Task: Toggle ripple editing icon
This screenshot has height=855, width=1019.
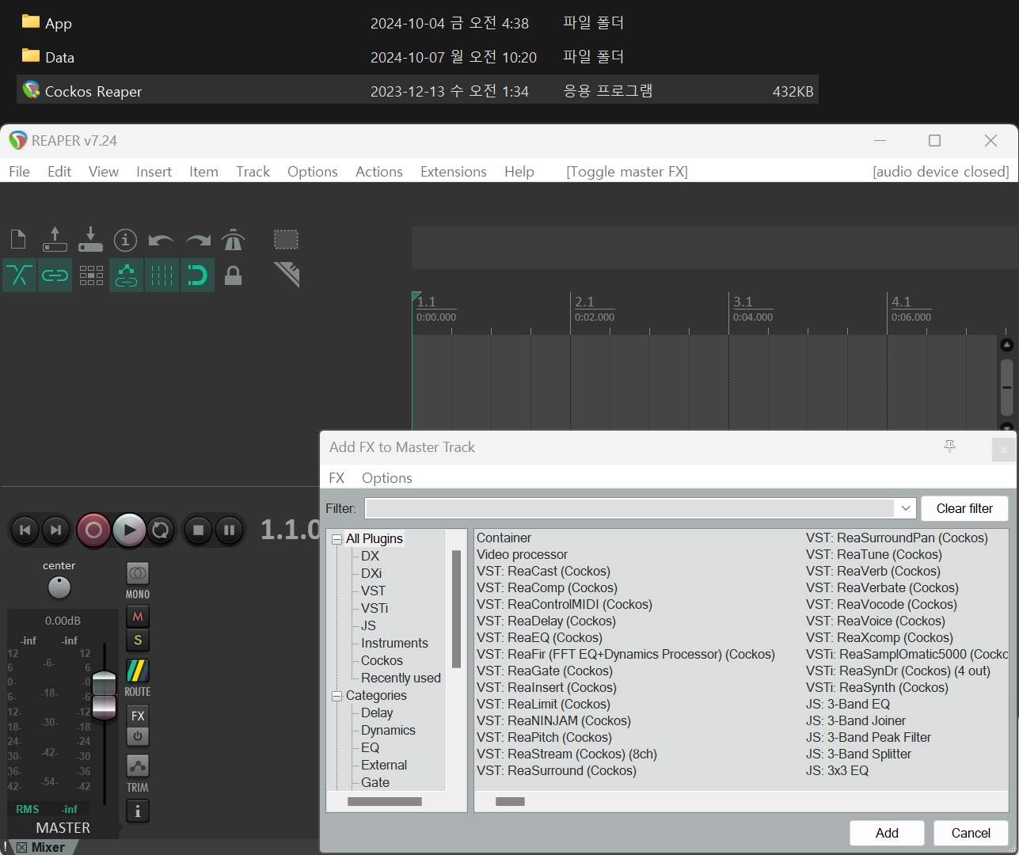Action: coord(91,275)
